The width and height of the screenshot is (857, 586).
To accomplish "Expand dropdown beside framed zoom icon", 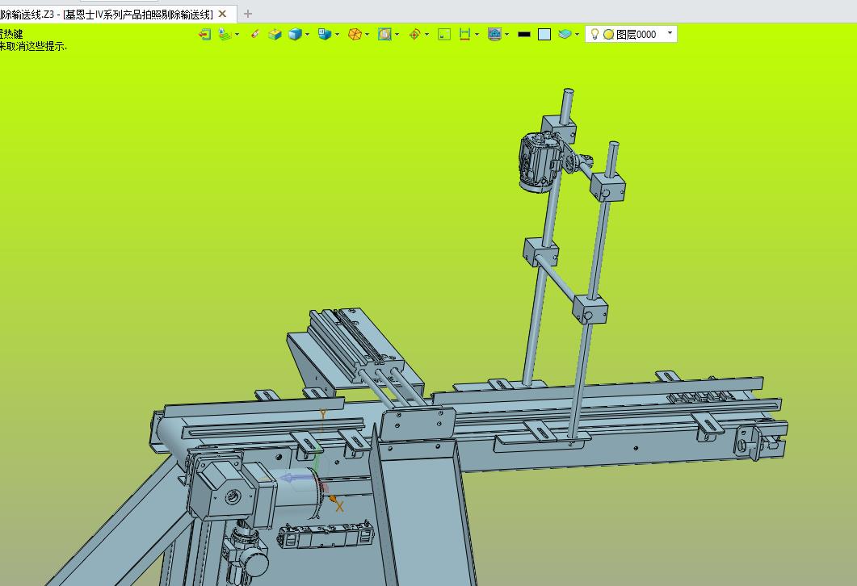I will (397, 35).
